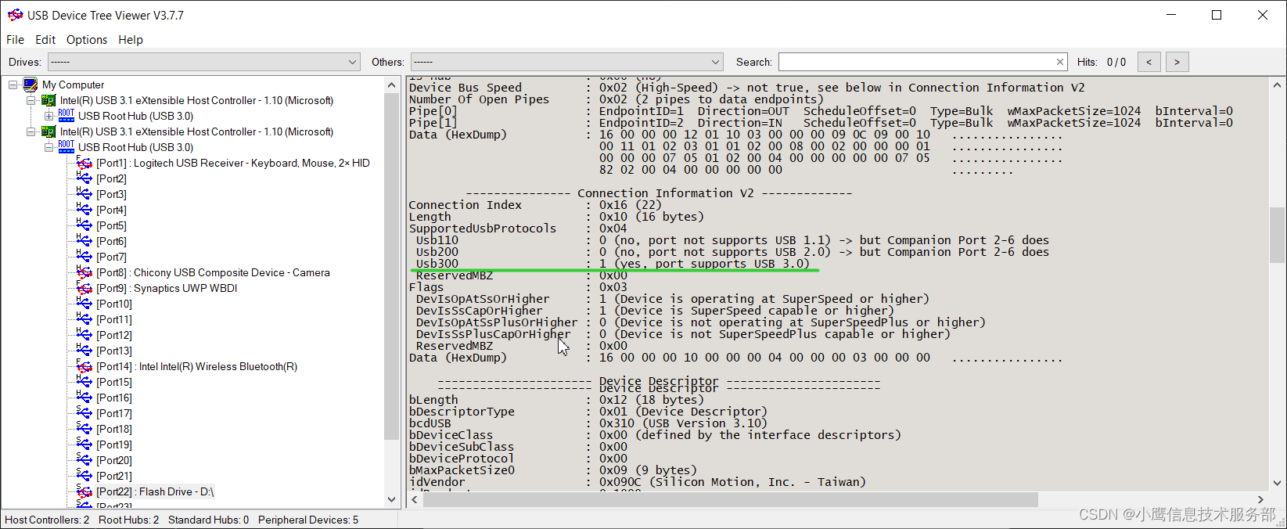Select the Port19 tree item

[x=114, y=444]
